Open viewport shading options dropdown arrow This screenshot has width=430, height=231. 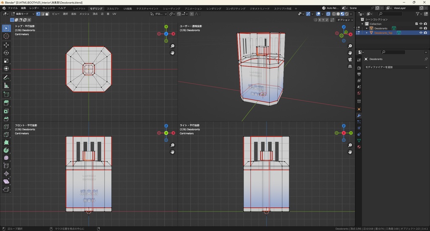click(351, 14)
